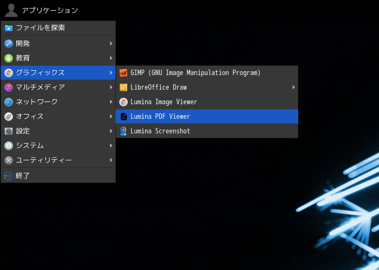Expand the 教育 submenu arrow
This screenshot has width=379, height=270.
point(111,58)
